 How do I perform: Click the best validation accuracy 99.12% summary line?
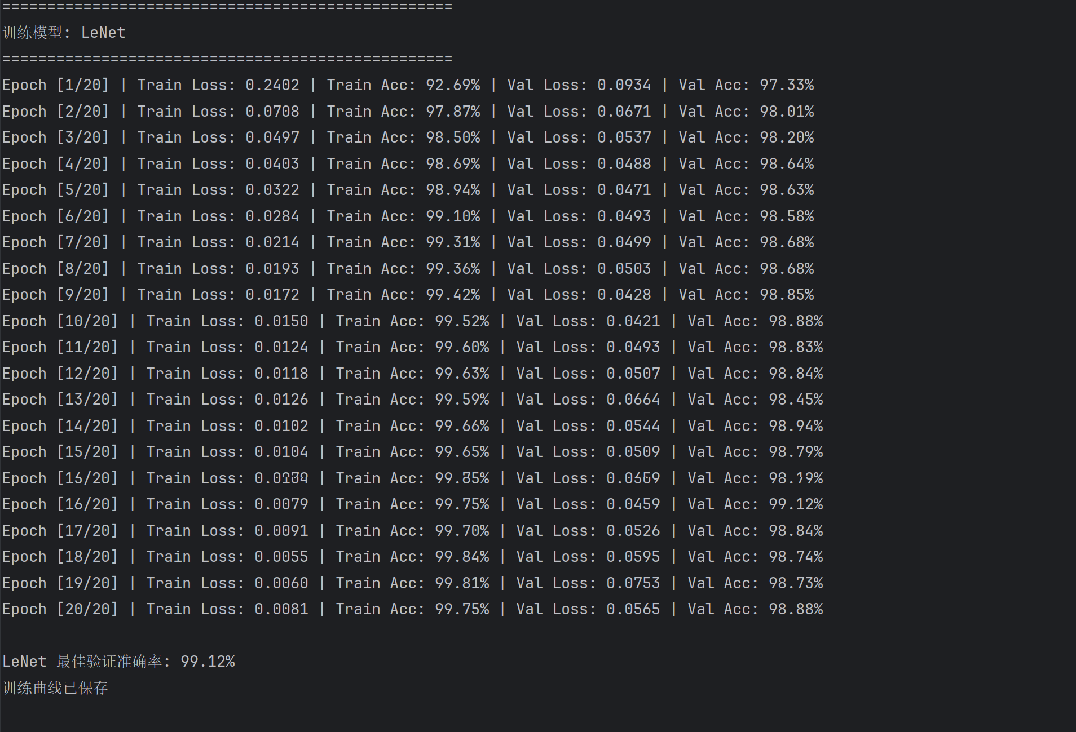(118, 662)
